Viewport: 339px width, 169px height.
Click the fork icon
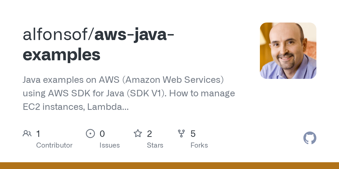tap(181, 134)
